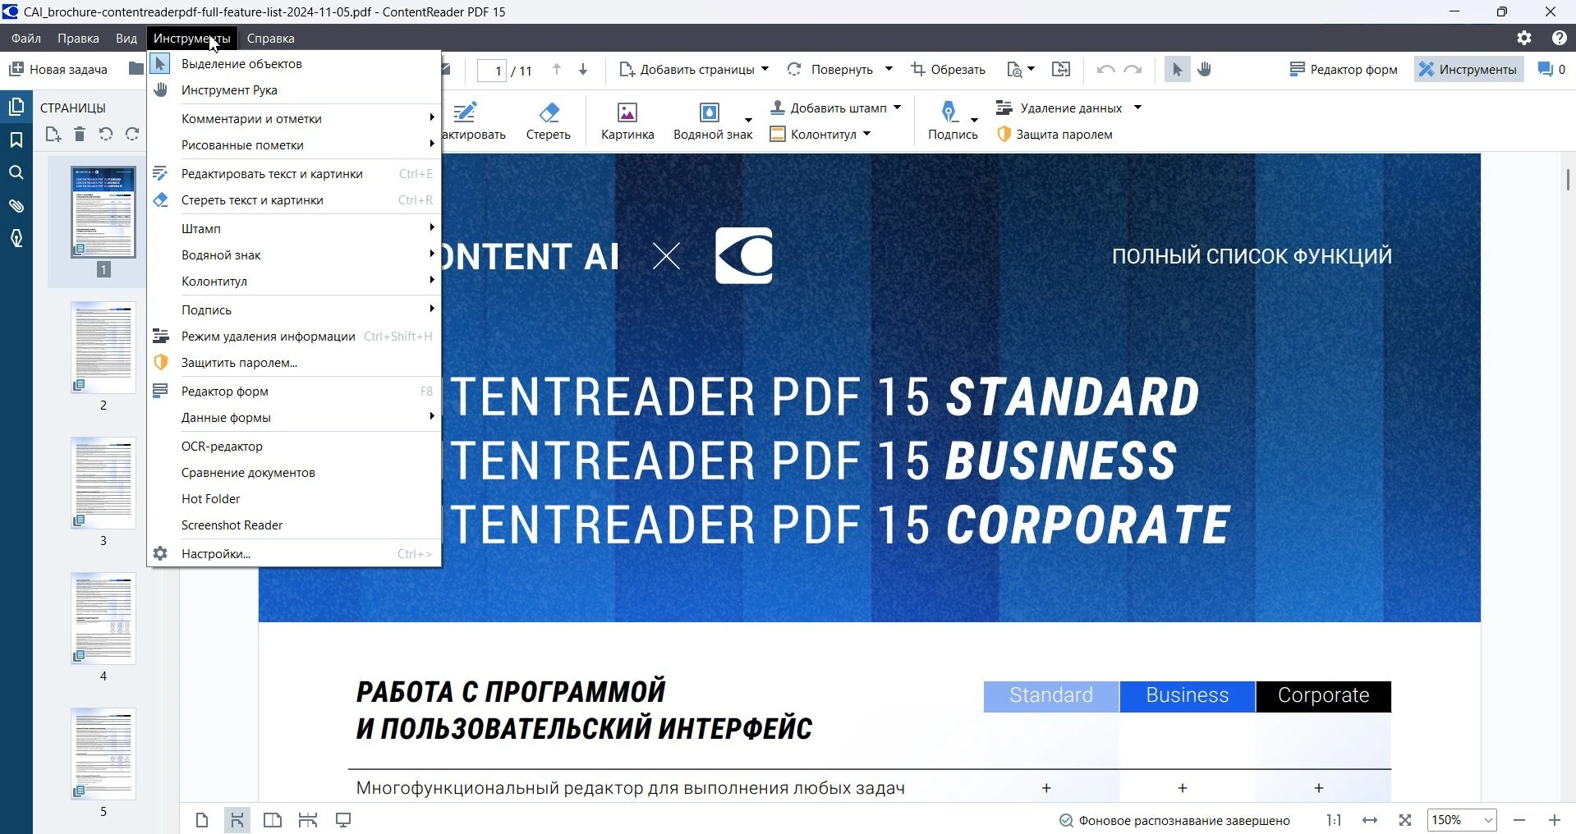Click the Обрезать crop button
The image size is (1576, 834).
point(948,70)
